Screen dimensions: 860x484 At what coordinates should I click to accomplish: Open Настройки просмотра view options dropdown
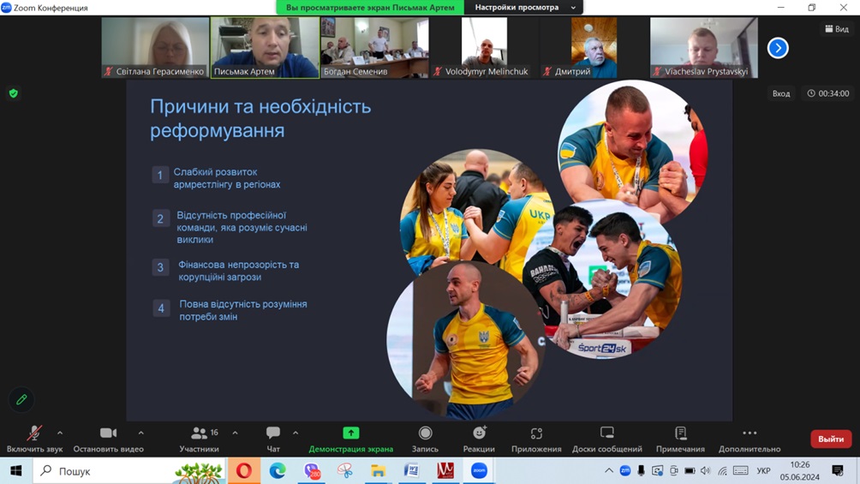coord(525,8)
